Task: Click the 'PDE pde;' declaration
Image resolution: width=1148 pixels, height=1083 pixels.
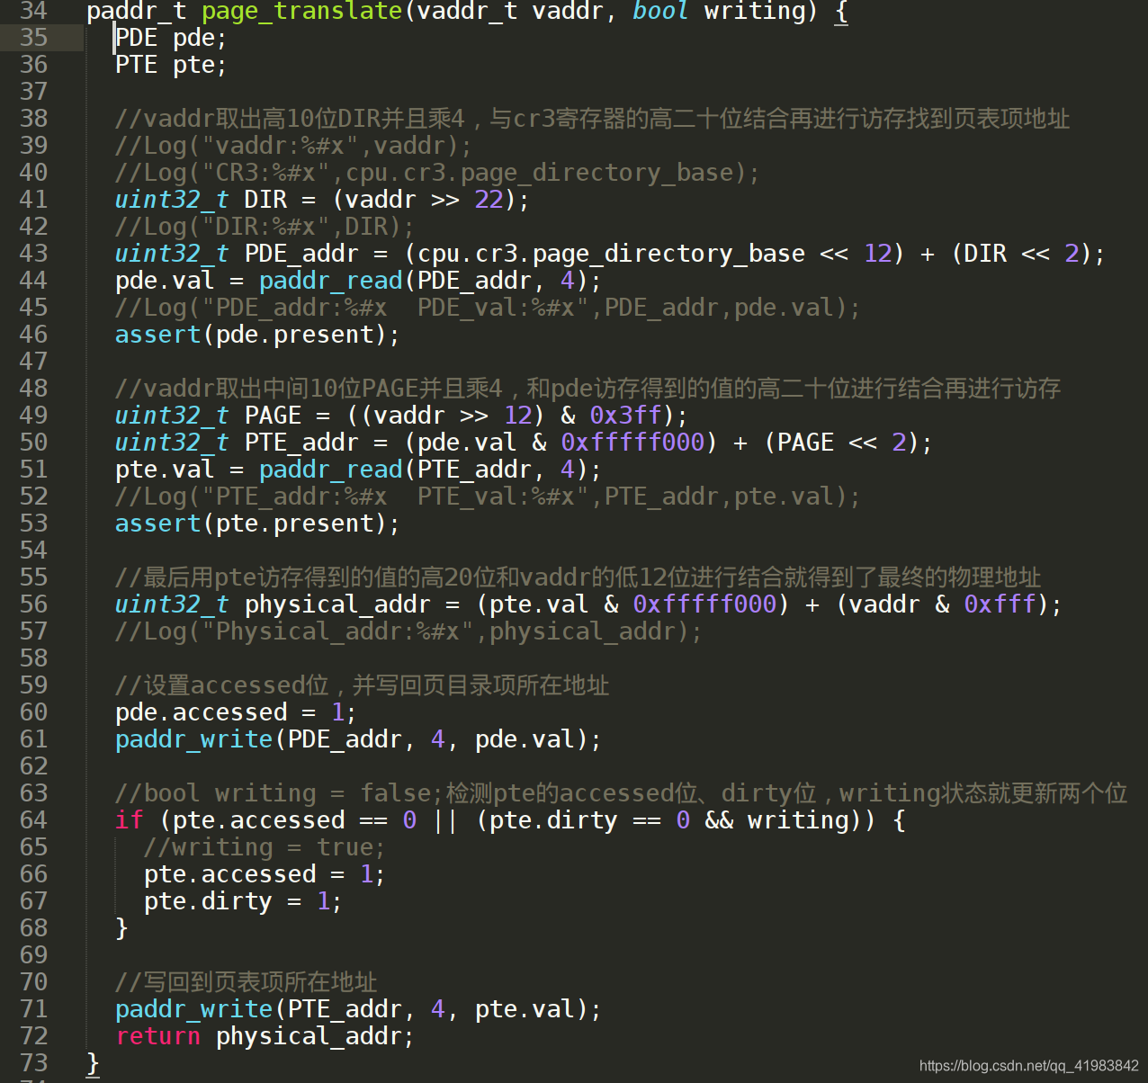Action: coord(171,38)
